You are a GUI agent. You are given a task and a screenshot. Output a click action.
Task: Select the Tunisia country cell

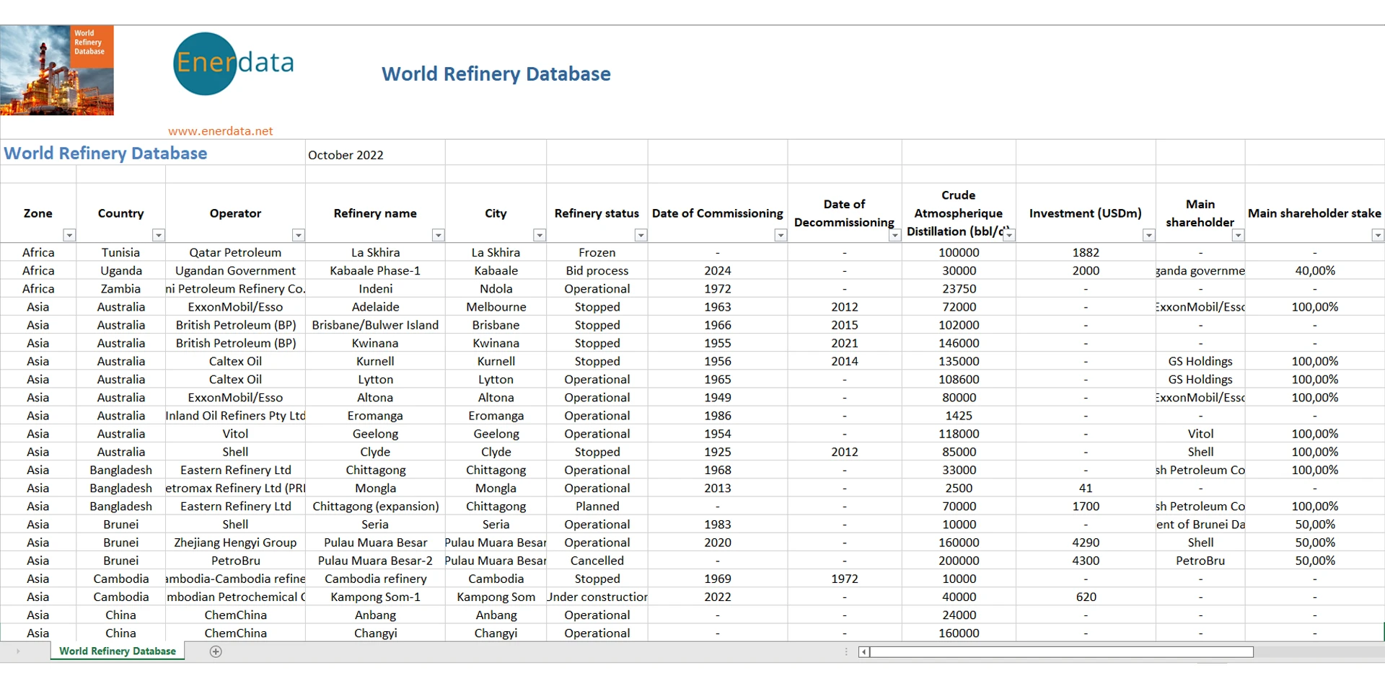(x=120, y=252)
